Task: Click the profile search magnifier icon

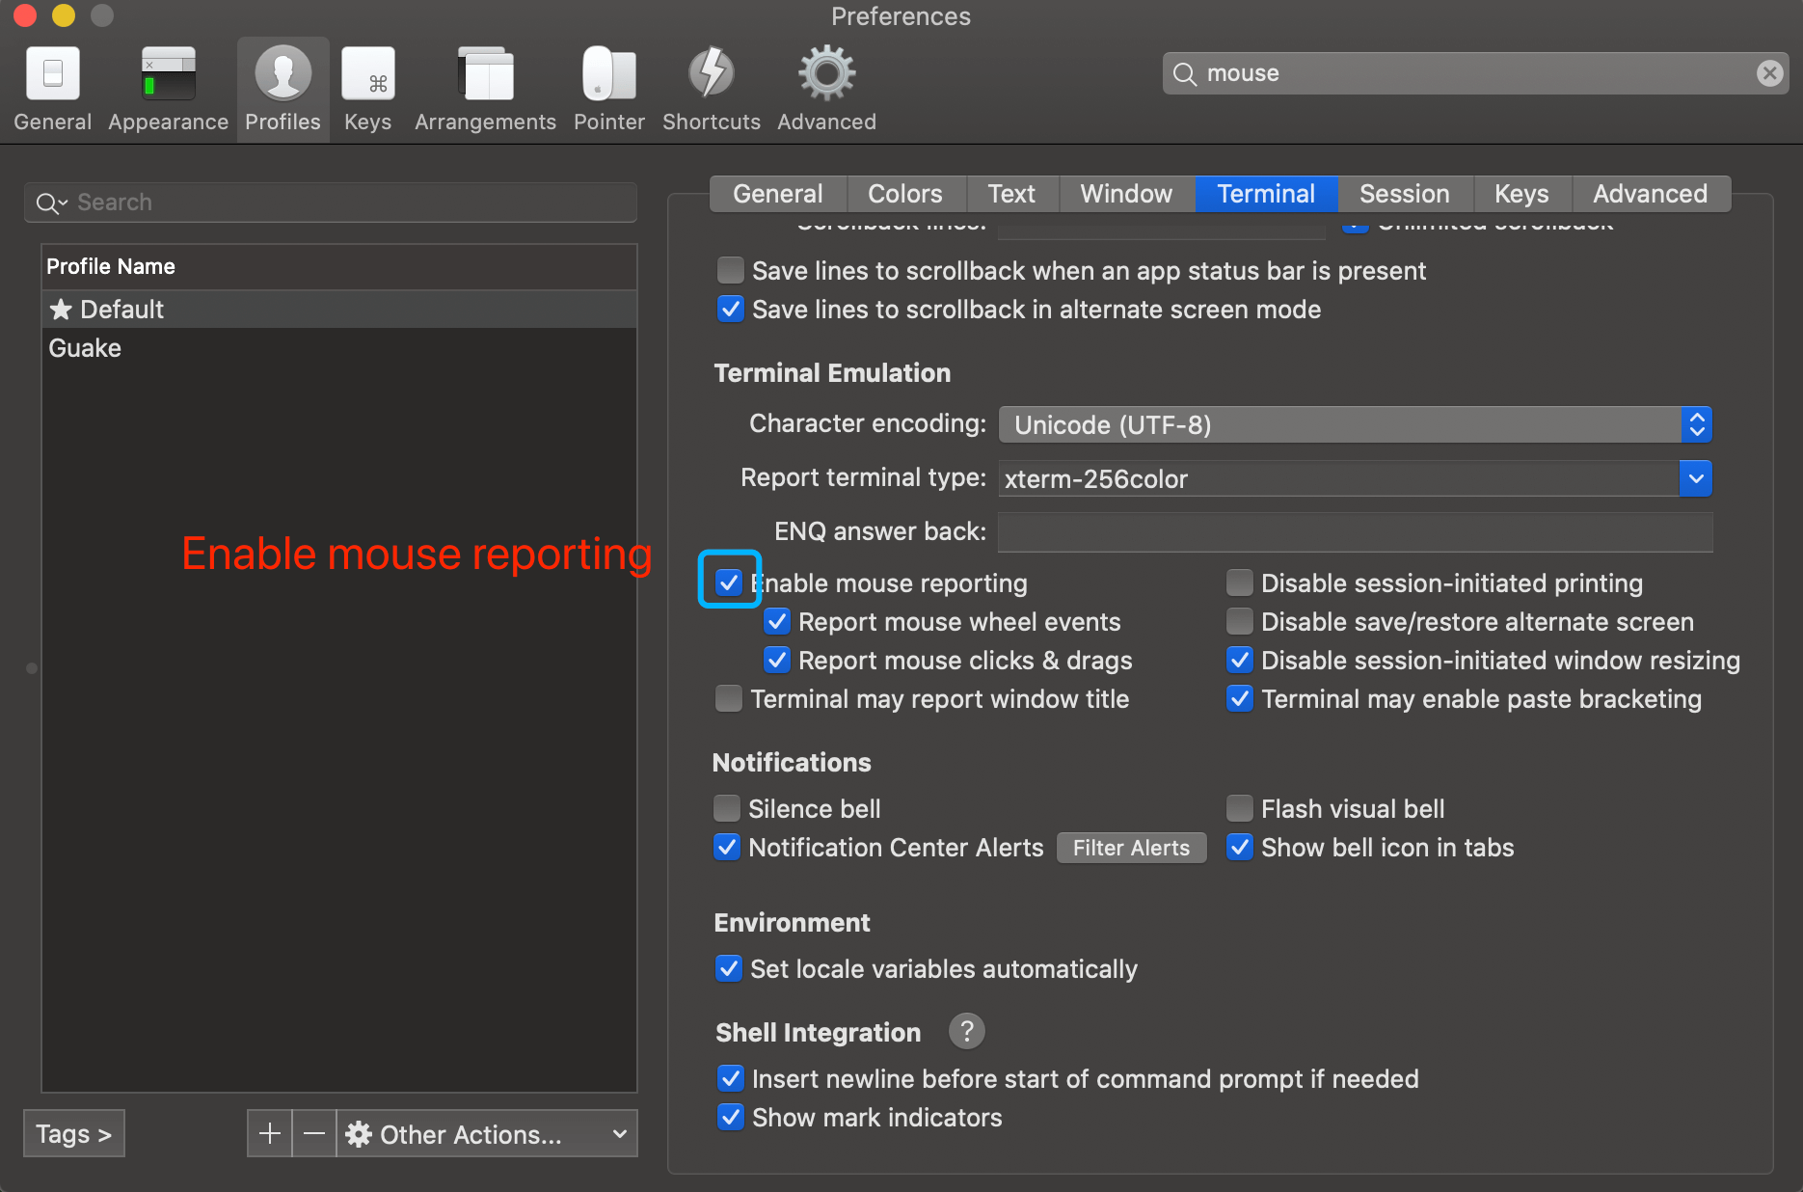Action: pos(50,203)
